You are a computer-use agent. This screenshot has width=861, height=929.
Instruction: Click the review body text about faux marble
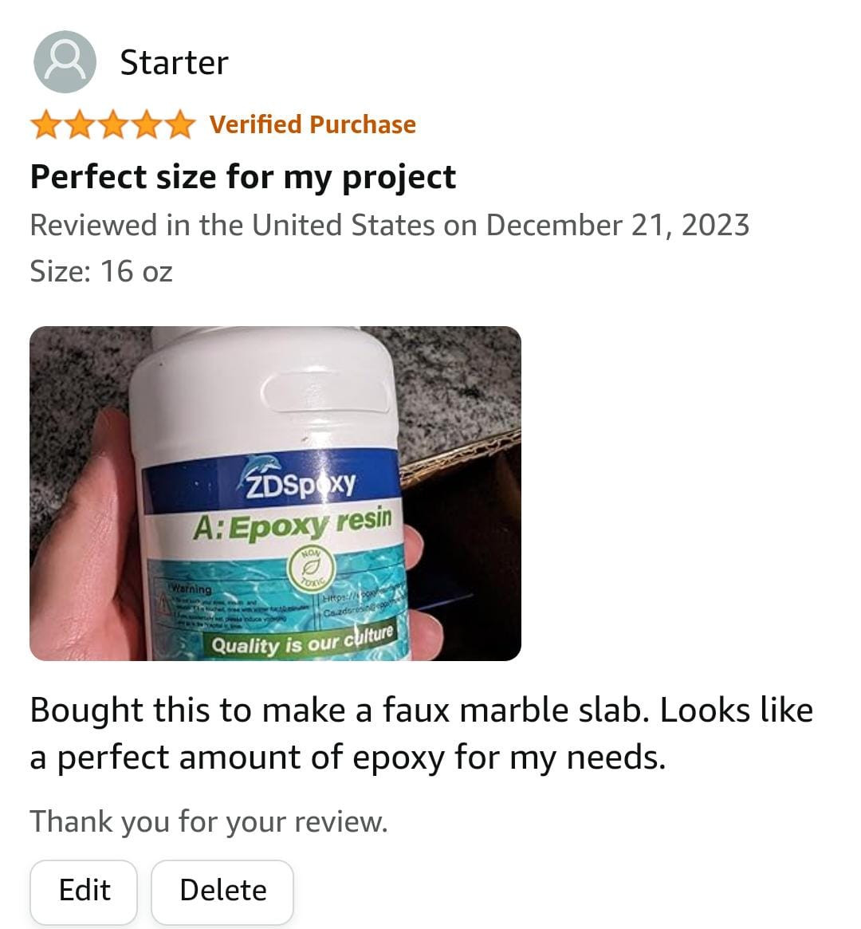tap(422, 734)
